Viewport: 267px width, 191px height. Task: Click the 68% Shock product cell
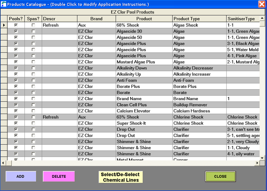(x=144, y=25)
